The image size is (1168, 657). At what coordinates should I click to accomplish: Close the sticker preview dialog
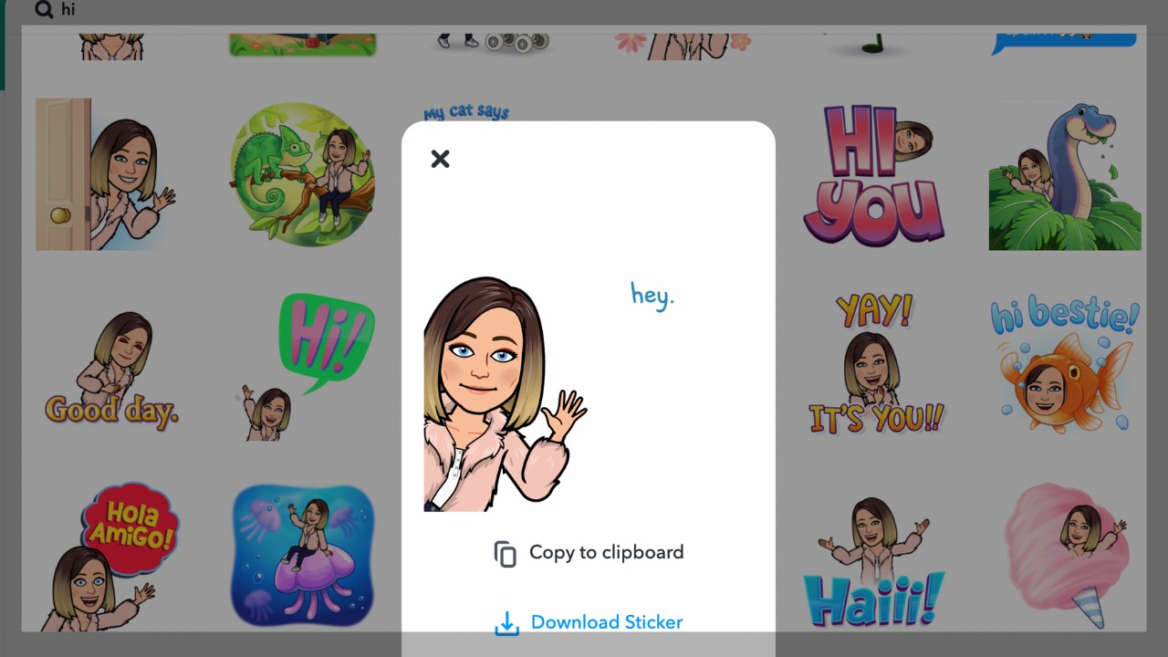(x=440, y=159)
